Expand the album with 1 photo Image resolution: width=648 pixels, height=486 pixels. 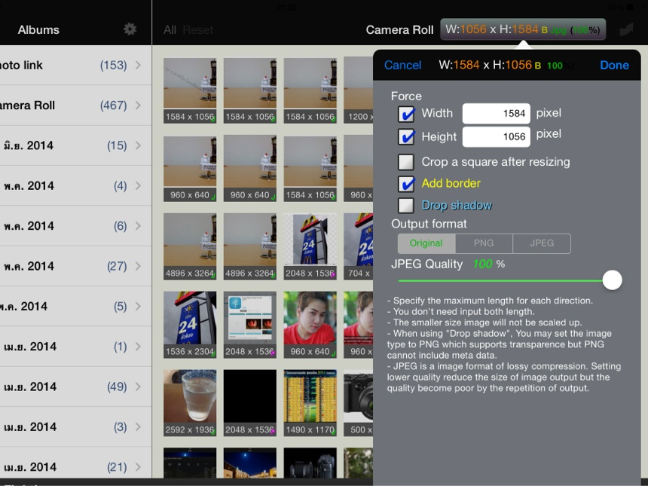click(75, 347)
